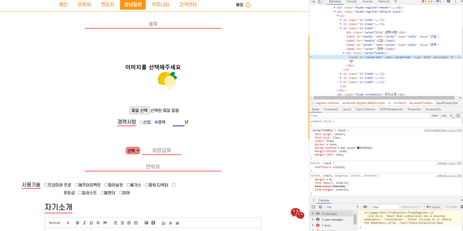Open the text background color icon

point(177,223)
